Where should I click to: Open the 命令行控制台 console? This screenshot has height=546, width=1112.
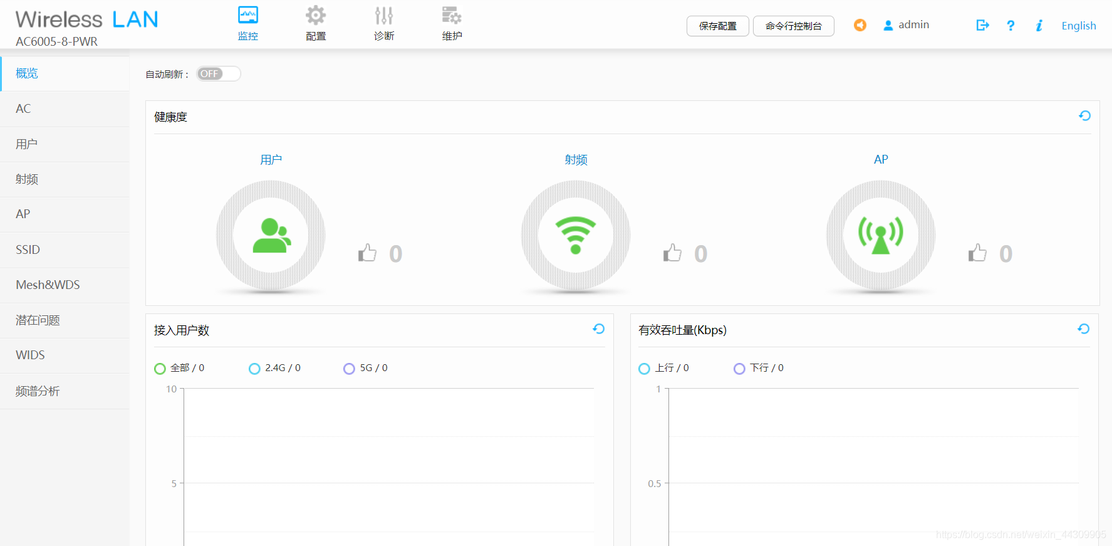(x=794, y=26)
